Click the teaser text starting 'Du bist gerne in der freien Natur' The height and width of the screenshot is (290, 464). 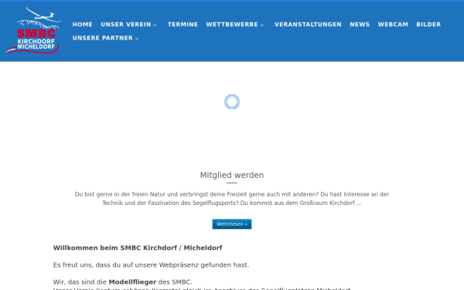point(232,199)
